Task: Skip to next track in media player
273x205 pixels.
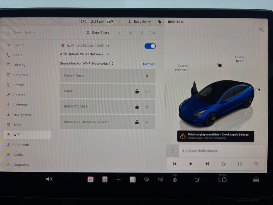Action: pyautogui.click(x=207, y=164)
